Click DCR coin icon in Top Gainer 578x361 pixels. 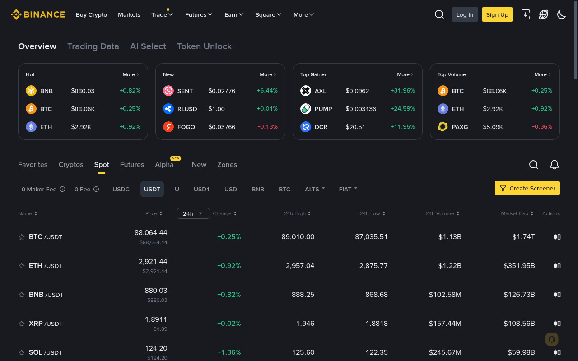point(306,127)
